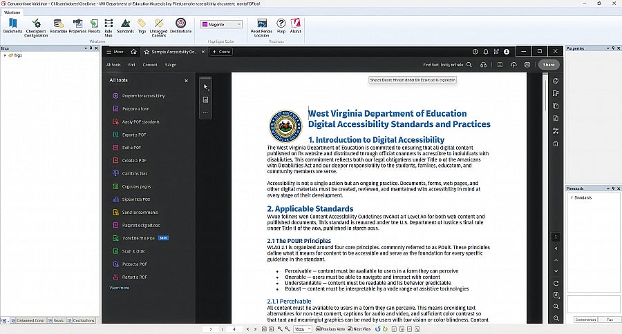Open the Acrobat apps grid icon
Viewport: 622px width, 334px height.
(496, 52)
